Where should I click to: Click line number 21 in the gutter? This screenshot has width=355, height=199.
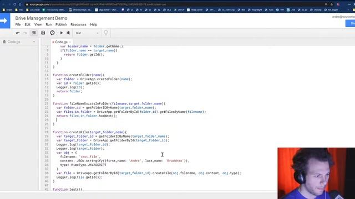[47, 103]
